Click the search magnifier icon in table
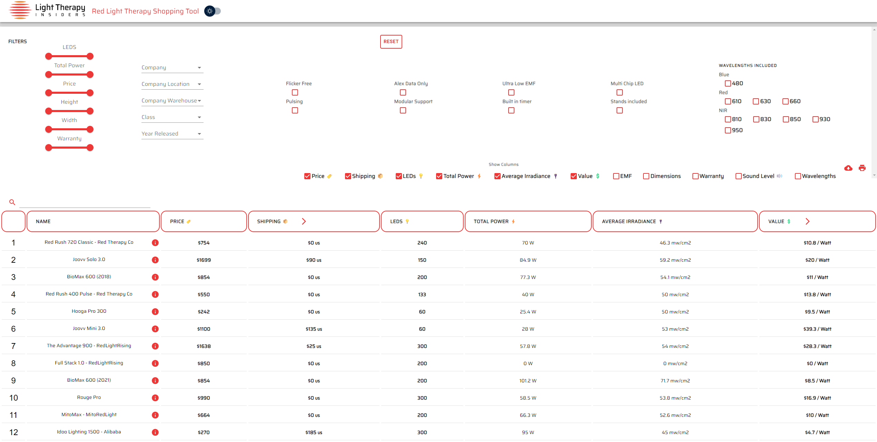Screen dimensions: 877x442 click(x=12, y=202)
